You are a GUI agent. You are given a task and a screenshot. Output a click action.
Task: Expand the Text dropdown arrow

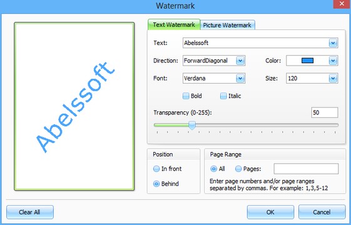333,42
